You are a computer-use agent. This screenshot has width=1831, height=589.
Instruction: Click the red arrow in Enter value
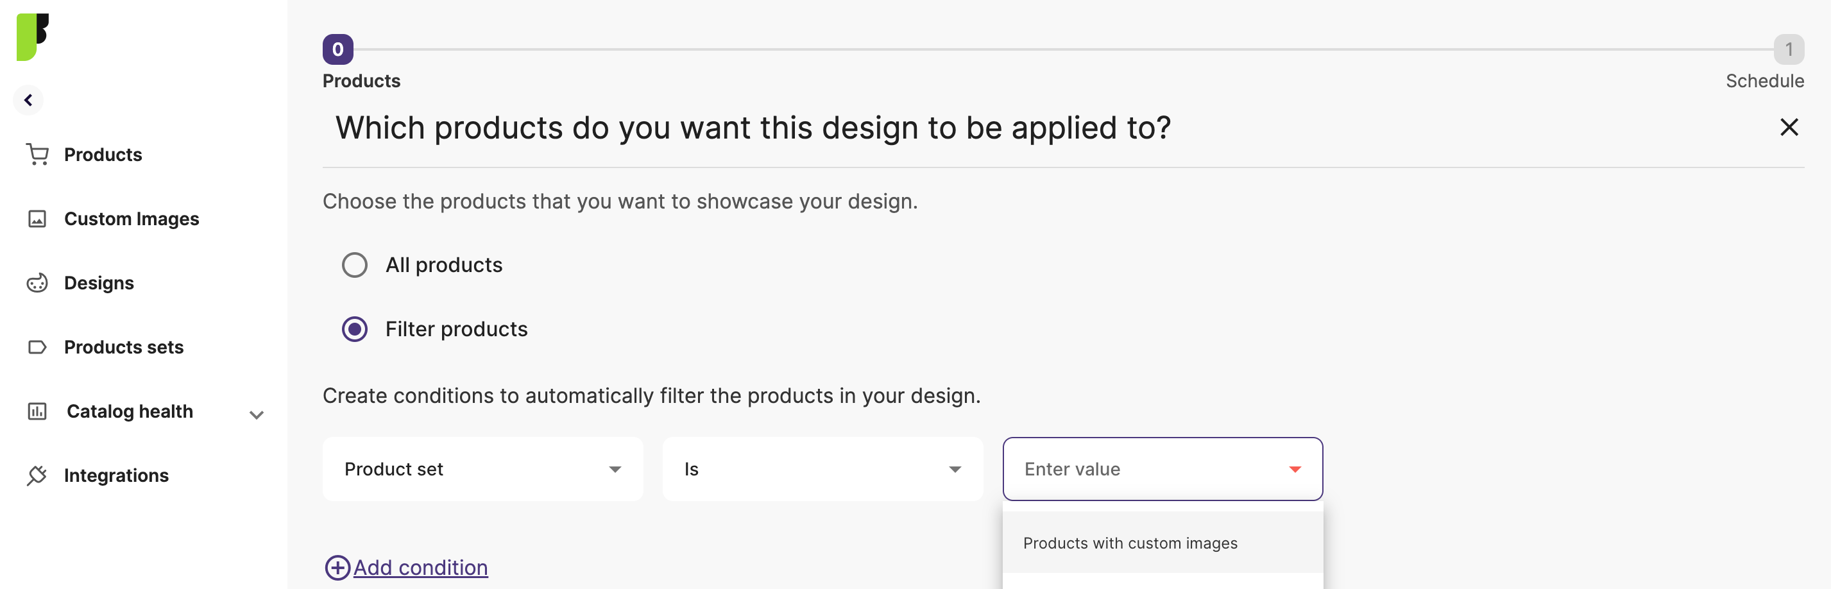click(x=1295, y=470)
